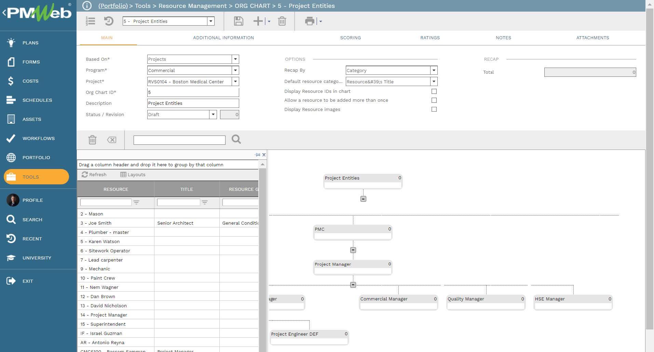The height and width of the screenshot is (352, 654).
Task: Check Allow a resource to be added more than once
Action: click(434, 100)
